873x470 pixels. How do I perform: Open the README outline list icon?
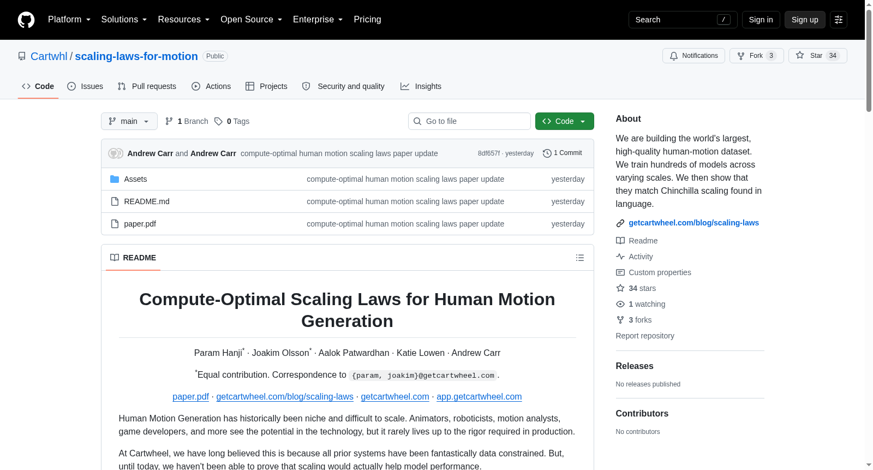click(x=580, y=258)
